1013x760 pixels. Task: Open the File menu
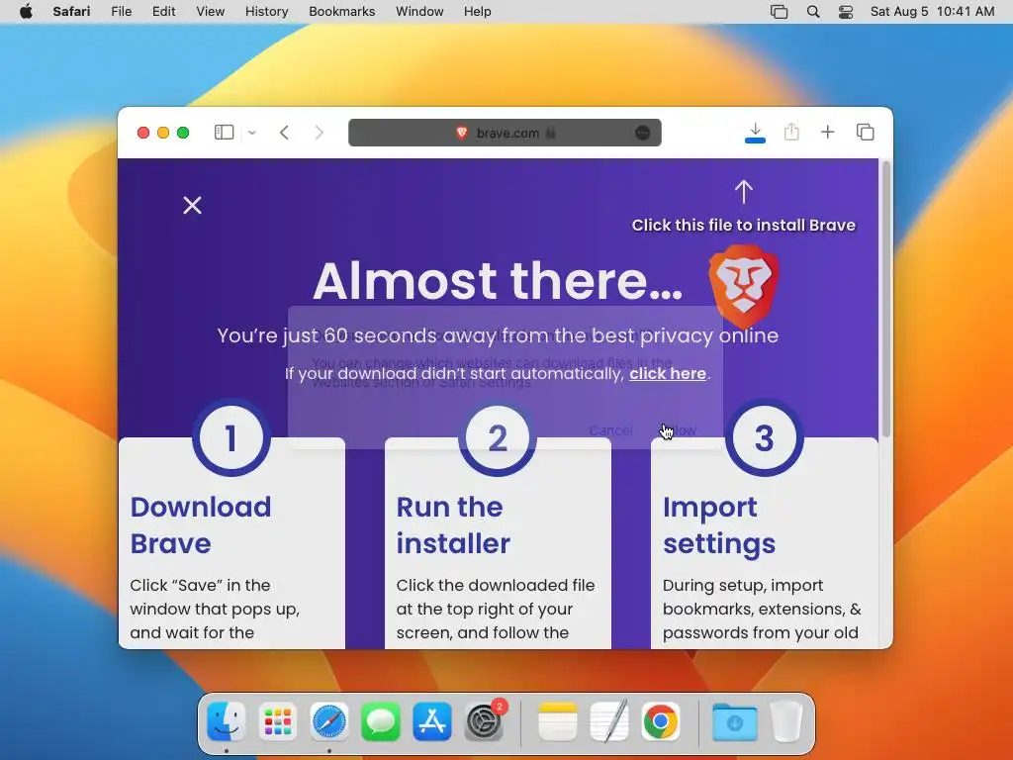122,12
